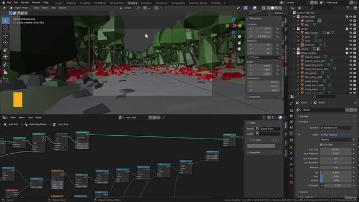Disable render for fern_proxy camera icon
Screen dimensions: 359x202
click(355, 73)
